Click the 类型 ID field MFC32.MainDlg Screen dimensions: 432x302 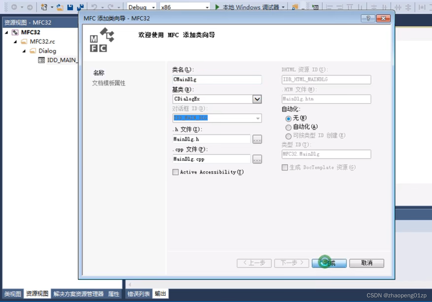click(326, 154)
